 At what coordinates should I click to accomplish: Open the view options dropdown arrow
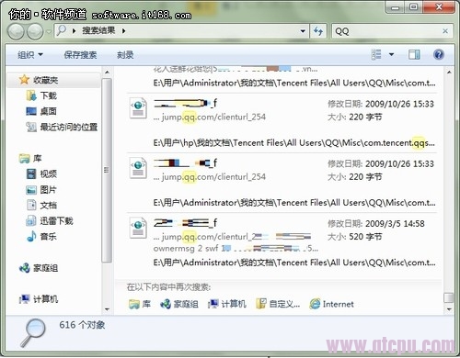pyautogui.click(x=391, y=55)
